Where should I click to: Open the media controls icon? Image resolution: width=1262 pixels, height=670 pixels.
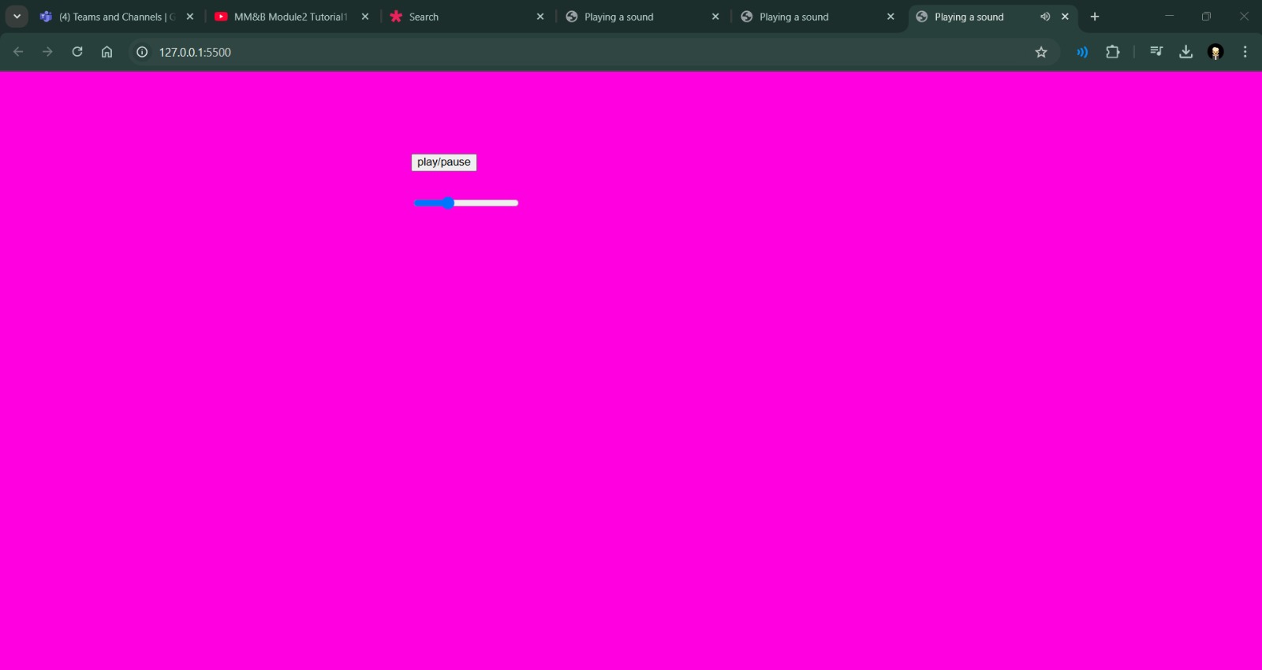[x=1156, y=52]
